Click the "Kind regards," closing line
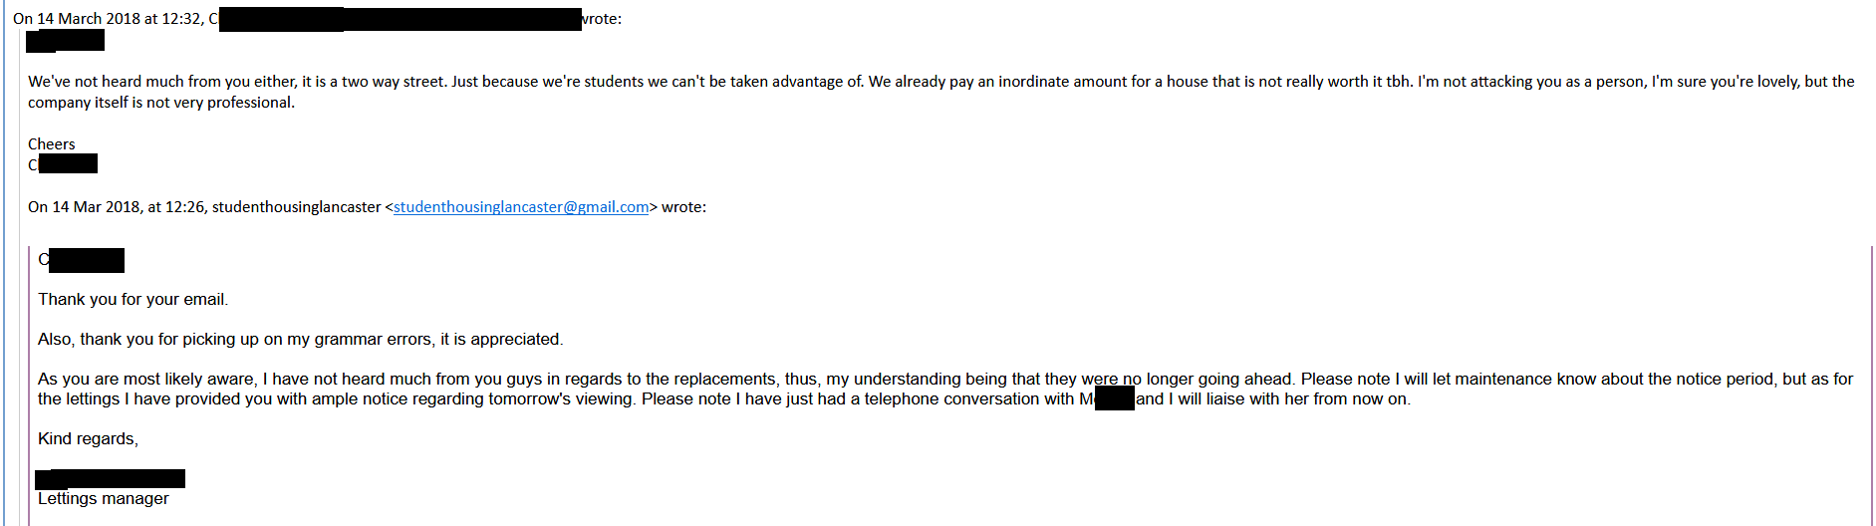This screenshot has width=1876, height=526. 88,439
